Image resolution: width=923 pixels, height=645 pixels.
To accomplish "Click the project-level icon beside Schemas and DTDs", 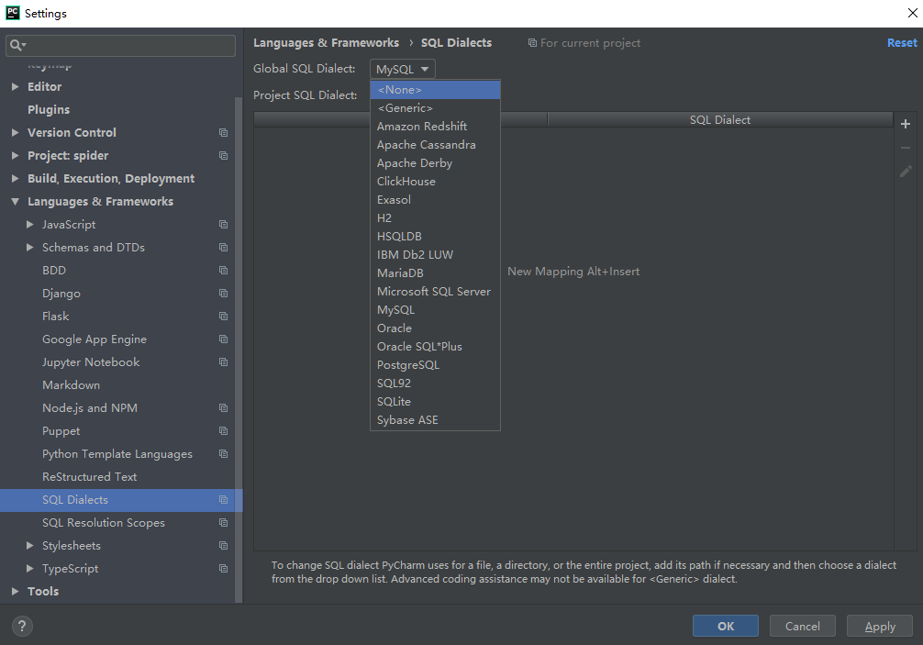I will 223,247.
